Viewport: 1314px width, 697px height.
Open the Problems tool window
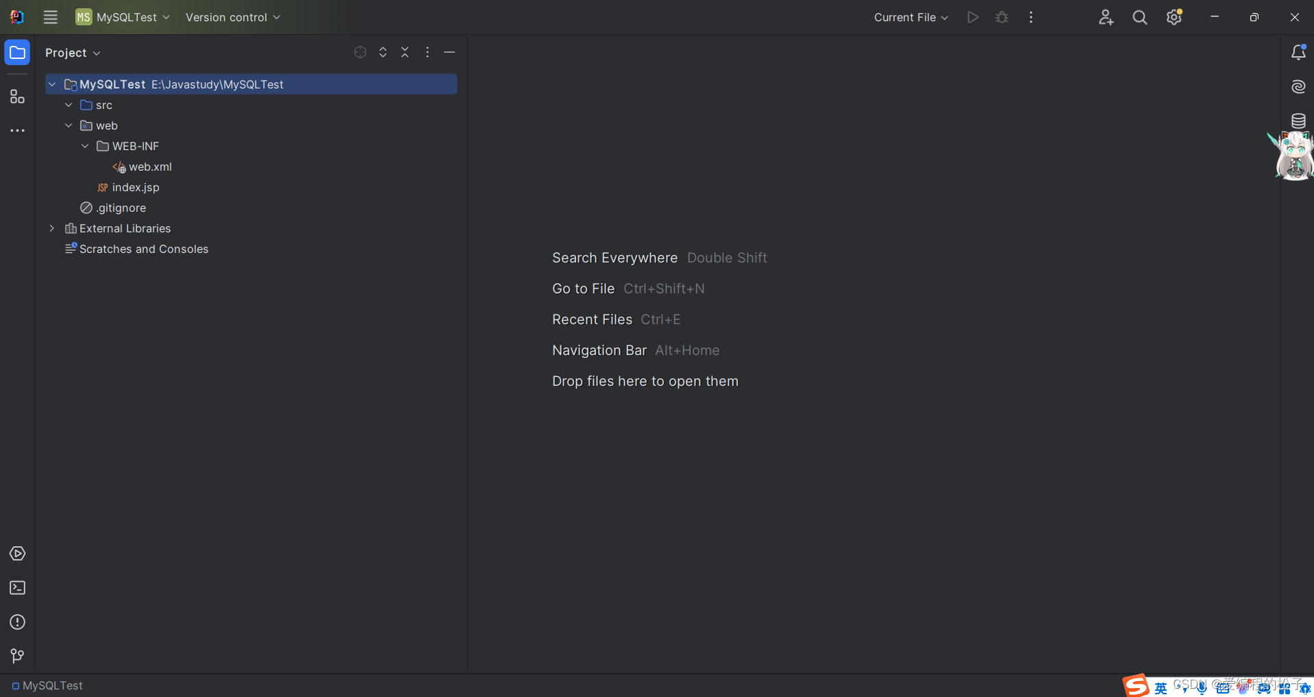click(x=17, y=622)
